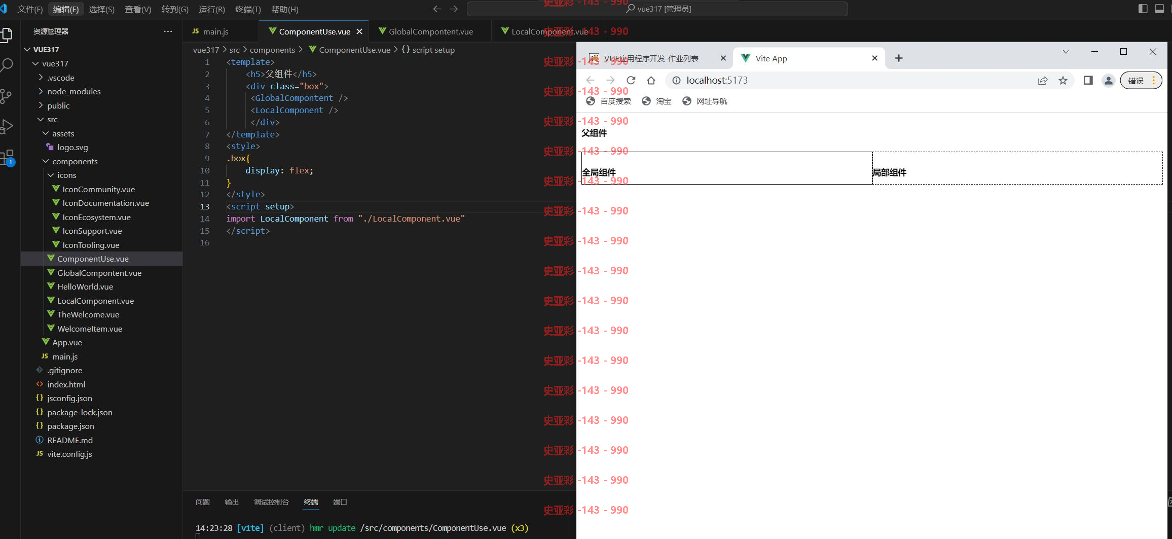Open App.vue file
This screenshot has width=1172, height=539.
(x=101, y=342)
